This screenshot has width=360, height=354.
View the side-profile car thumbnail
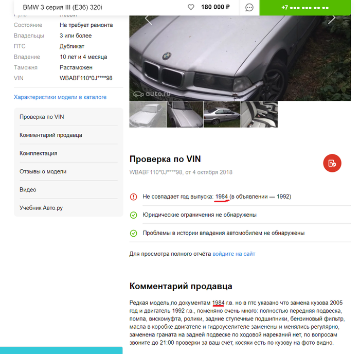[x=222, y=114]
